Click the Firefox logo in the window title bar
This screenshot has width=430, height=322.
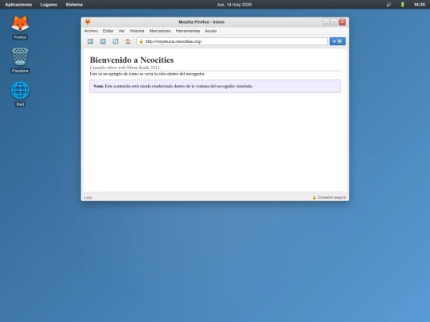tap(88, 22)
